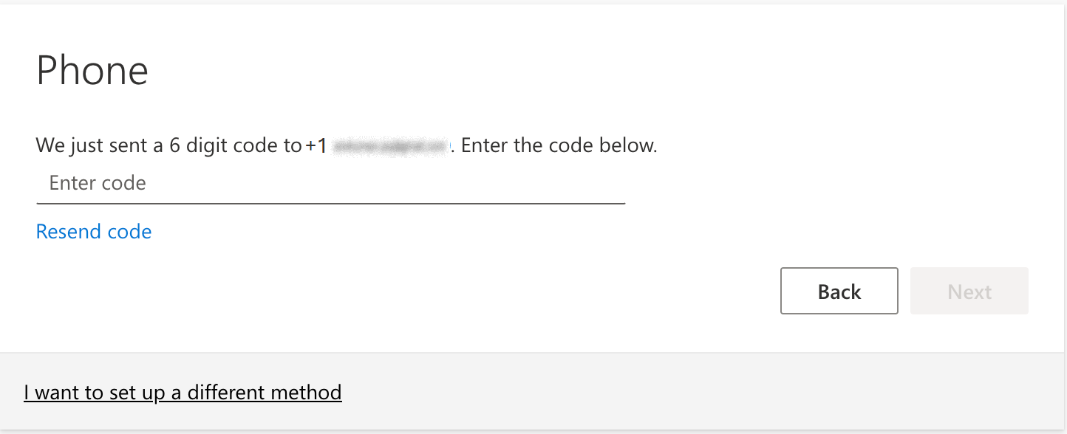Activate Resend code to get another SMS
1067x434 pixels.
93,231
